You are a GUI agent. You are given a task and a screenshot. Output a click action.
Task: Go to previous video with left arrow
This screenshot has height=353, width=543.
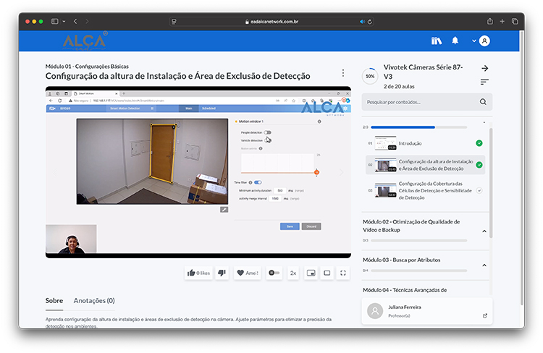[x=55, y=172]
